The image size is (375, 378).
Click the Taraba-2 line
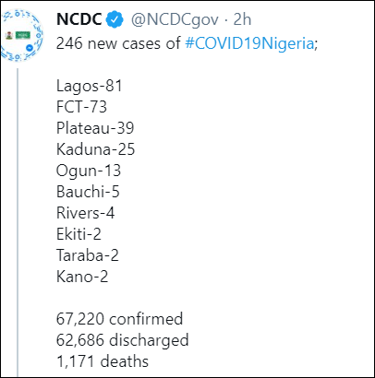pyautogui.click(x=88, y=255)
